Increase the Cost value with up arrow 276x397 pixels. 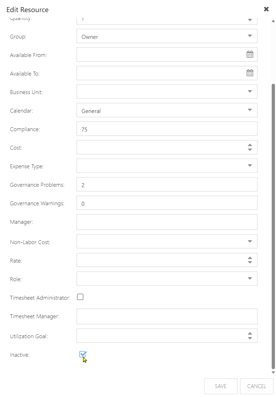(x=250, y=145)
